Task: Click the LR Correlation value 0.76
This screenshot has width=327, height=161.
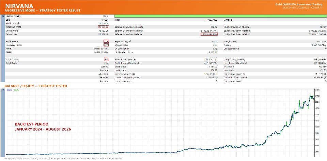Action: tap(215, 49)
